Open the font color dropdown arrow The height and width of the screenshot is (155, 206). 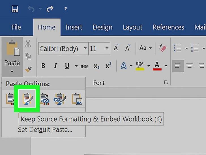click(166, 66)
